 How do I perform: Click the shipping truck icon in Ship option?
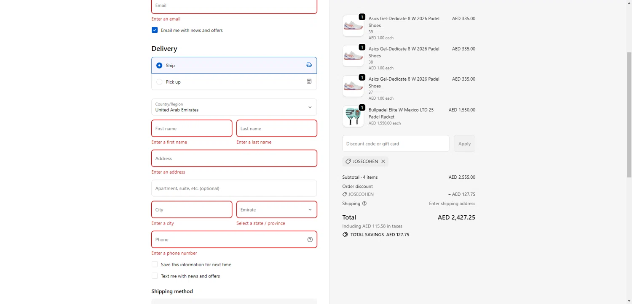click(x=309, y=65)
